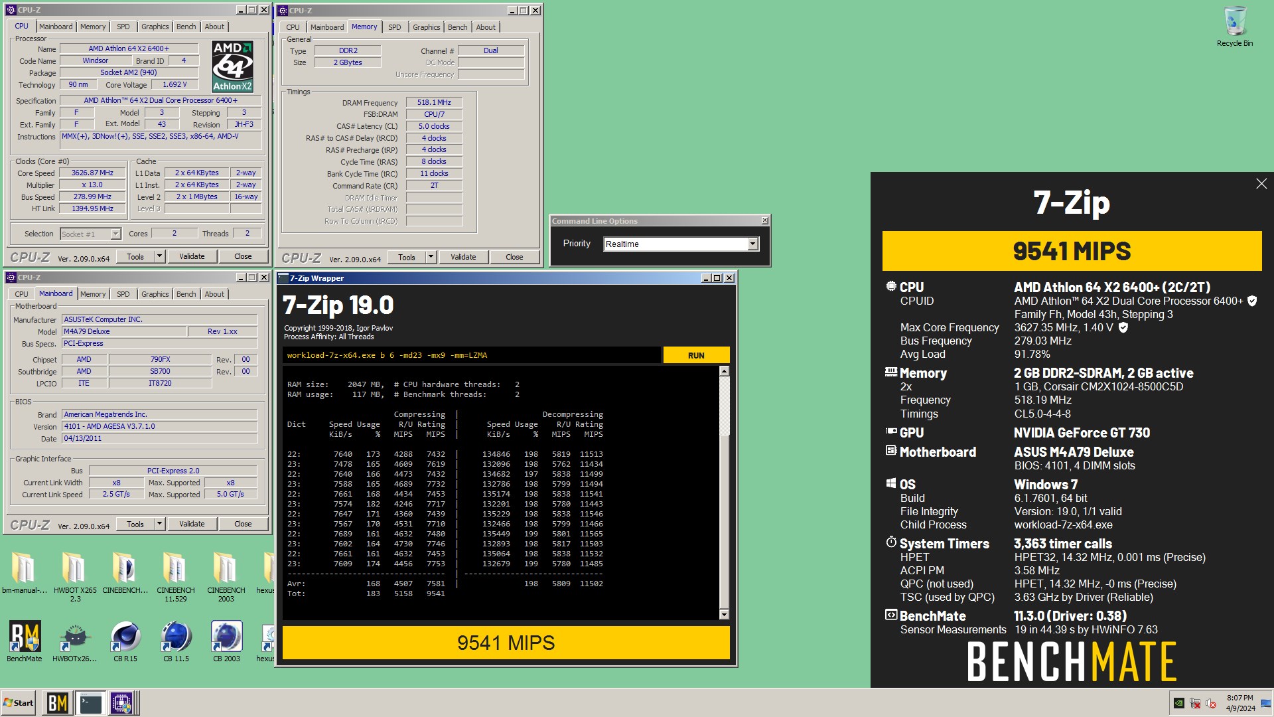The width and height of the screenshot is (1274, 717).
Task: Click the DRAM Frequency value 518.1 MHz
Action: [x=434, y=102]
